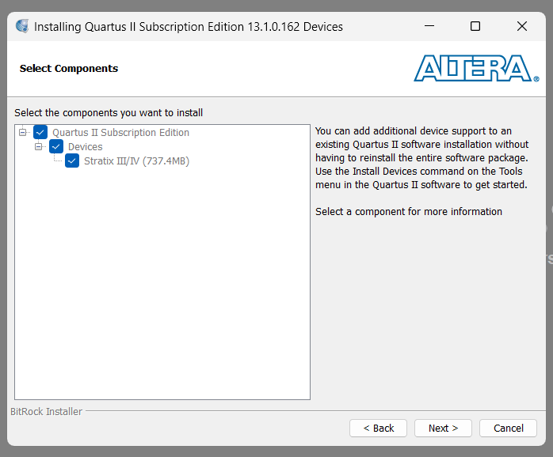This screenshot has width=553, height=457.
Task: Click the Quartus installer icon in title bar
Action: coord(22,26)
